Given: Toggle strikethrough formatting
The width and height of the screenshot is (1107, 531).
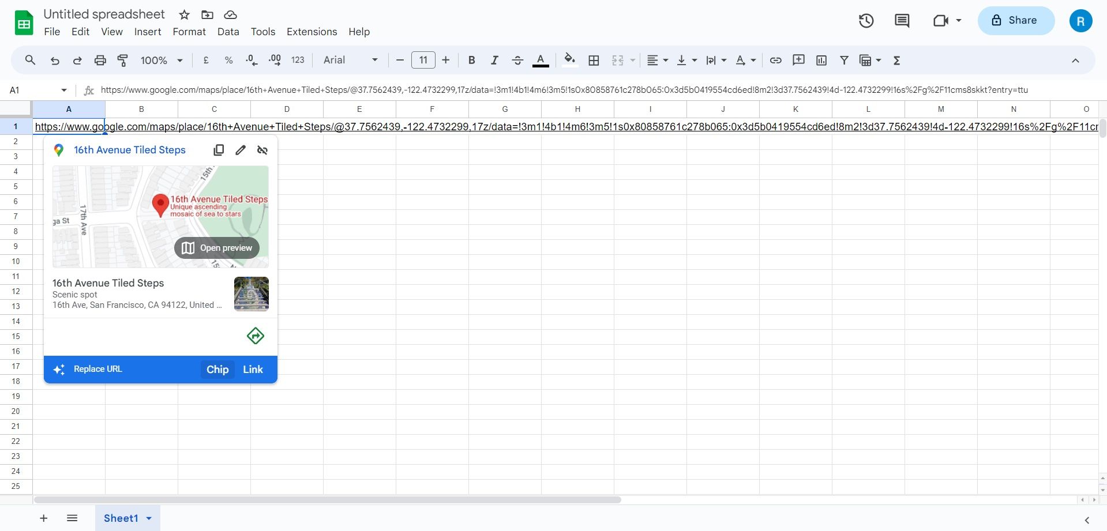Looking at the screenshot, I should click(x=517, y=60).
